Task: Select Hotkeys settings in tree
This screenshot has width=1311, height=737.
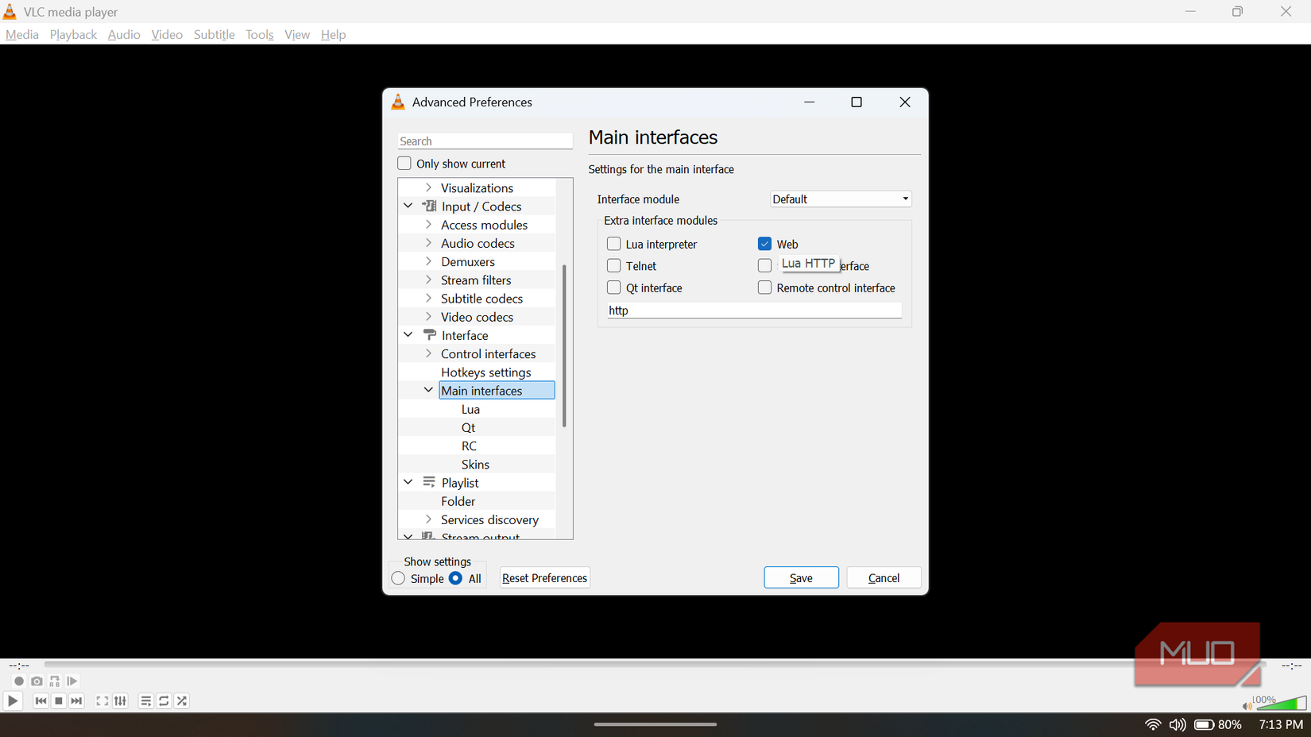Action: click(485, 372)
